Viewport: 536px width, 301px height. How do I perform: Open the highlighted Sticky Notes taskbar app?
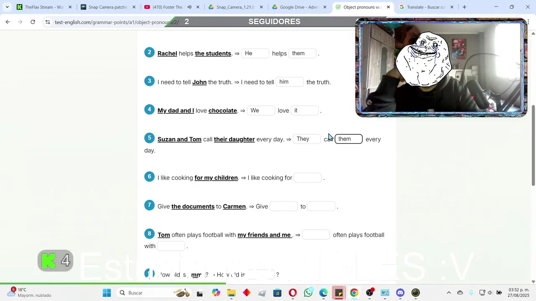click(x=339, y=293)
